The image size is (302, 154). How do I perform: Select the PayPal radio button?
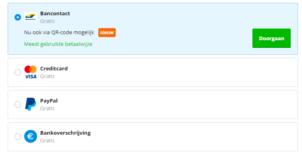pyautogui.click(x=18, y=105)
